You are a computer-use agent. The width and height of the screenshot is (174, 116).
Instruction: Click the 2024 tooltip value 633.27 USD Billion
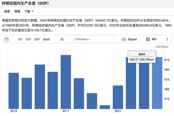pos(142,59)
